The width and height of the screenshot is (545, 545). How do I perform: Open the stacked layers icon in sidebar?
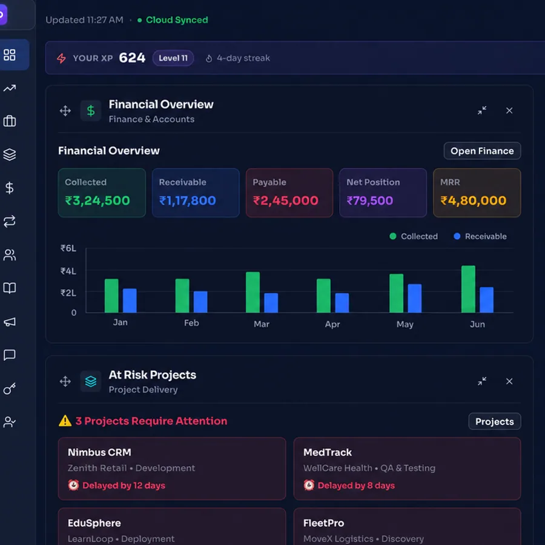pos(9,154)
